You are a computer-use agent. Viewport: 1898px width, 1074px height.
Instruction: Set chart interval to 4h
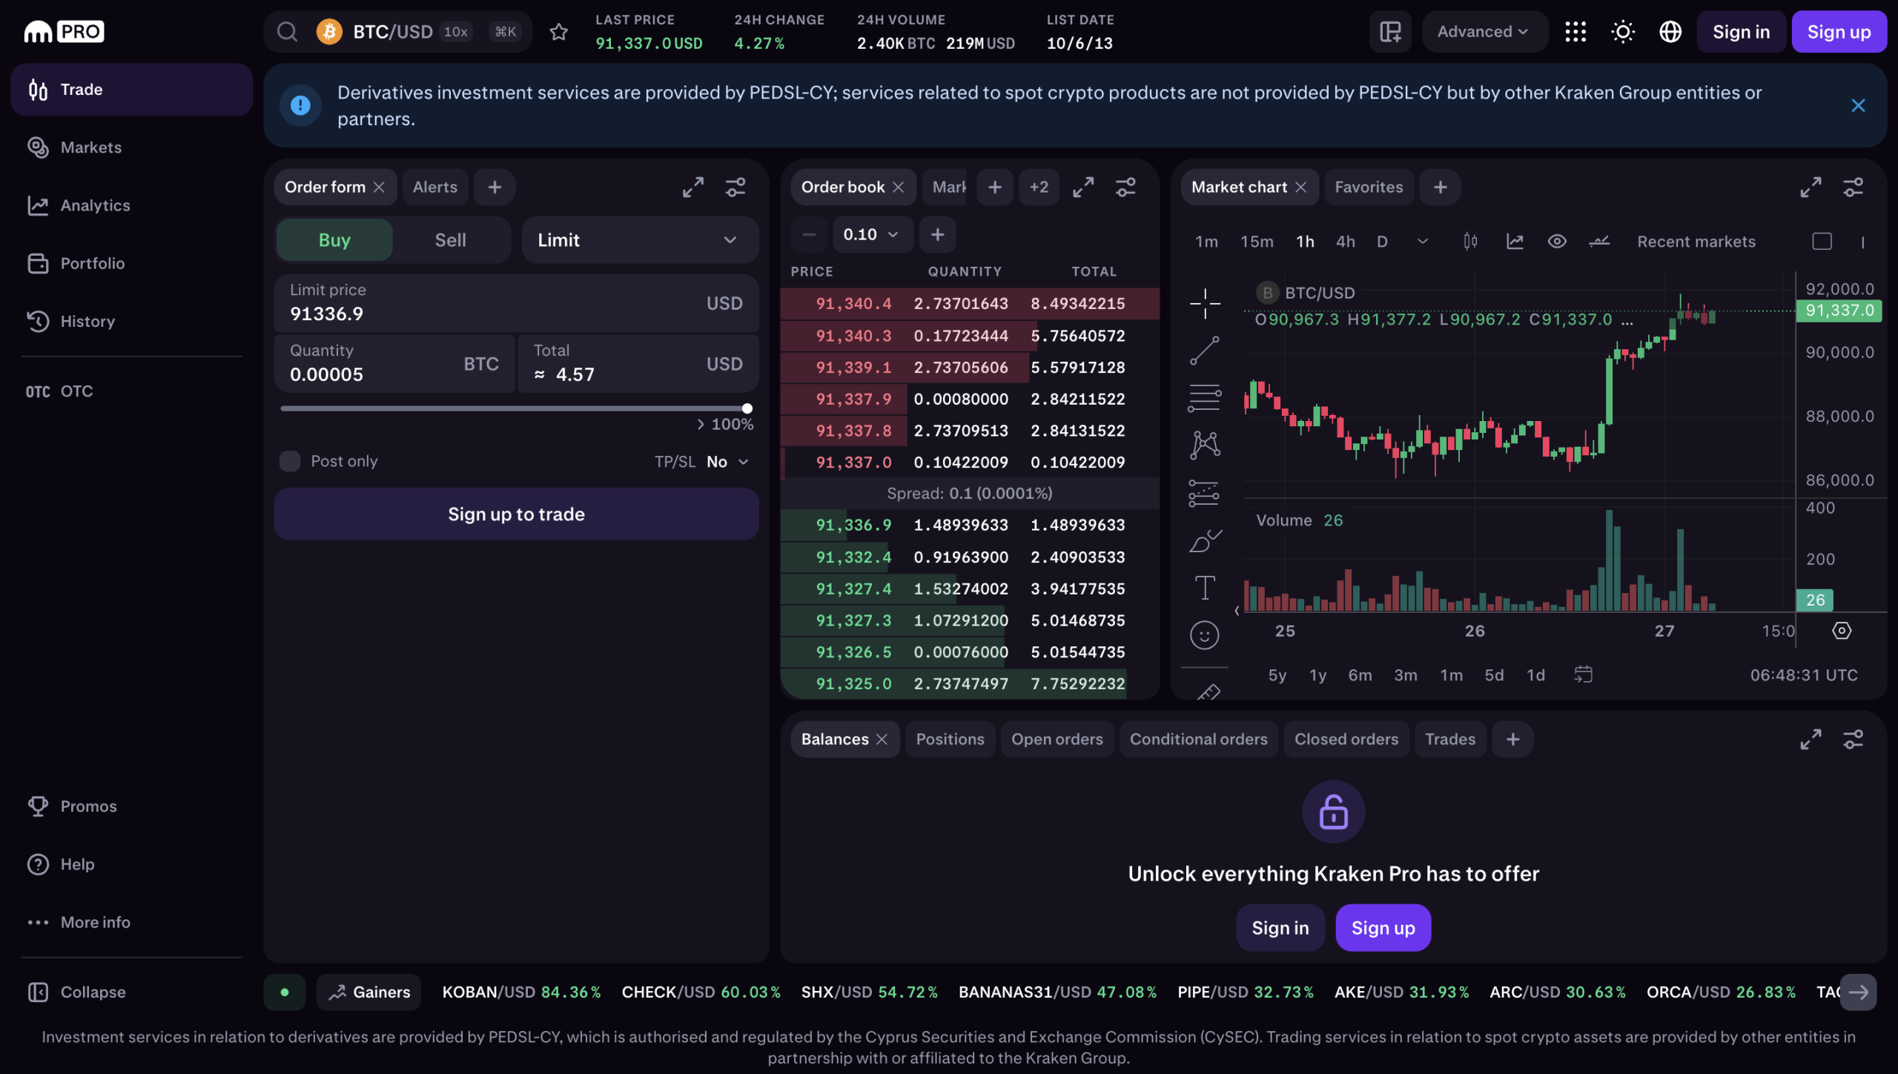tap(1345, 241)
